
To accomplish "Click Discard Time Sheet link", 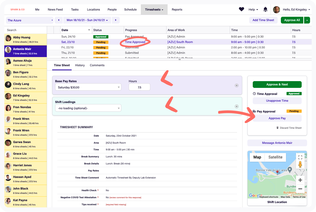I will click(x=289, y=128).
